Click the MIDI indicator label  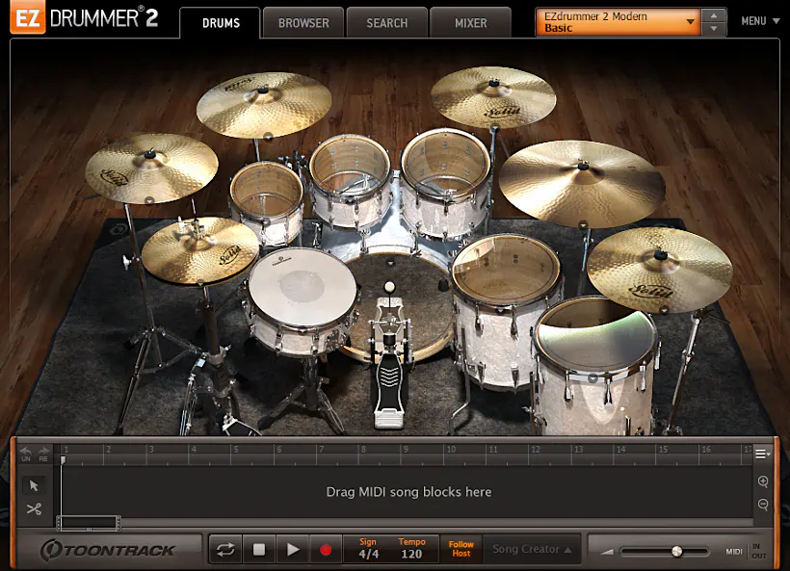click(x=734, y=552)
